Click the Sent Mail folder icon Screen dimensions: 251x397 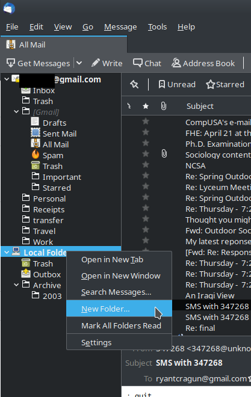point(36,133)
